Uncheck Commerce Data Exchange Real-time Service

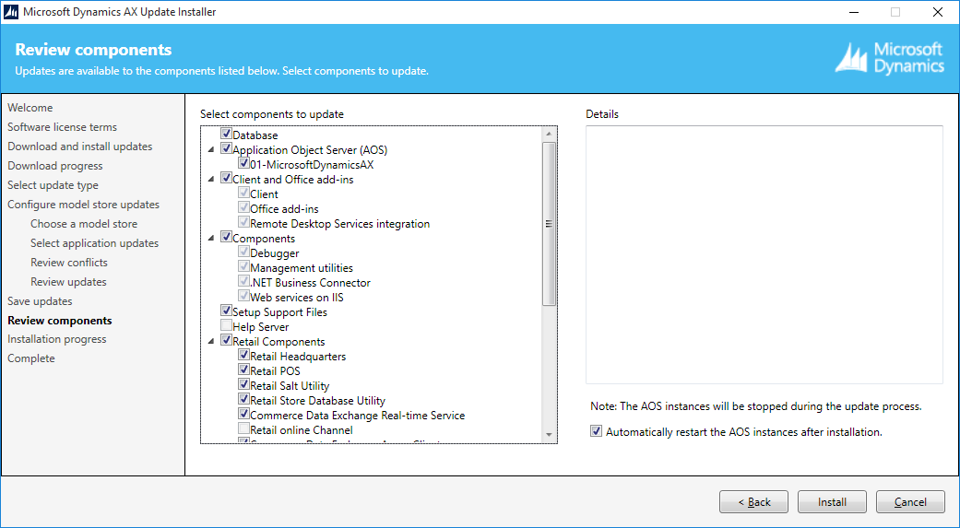[243, 414]
